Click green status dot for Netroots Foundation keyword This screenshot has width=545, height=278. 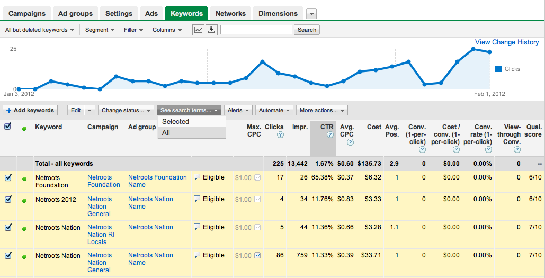tap(24, 179)
